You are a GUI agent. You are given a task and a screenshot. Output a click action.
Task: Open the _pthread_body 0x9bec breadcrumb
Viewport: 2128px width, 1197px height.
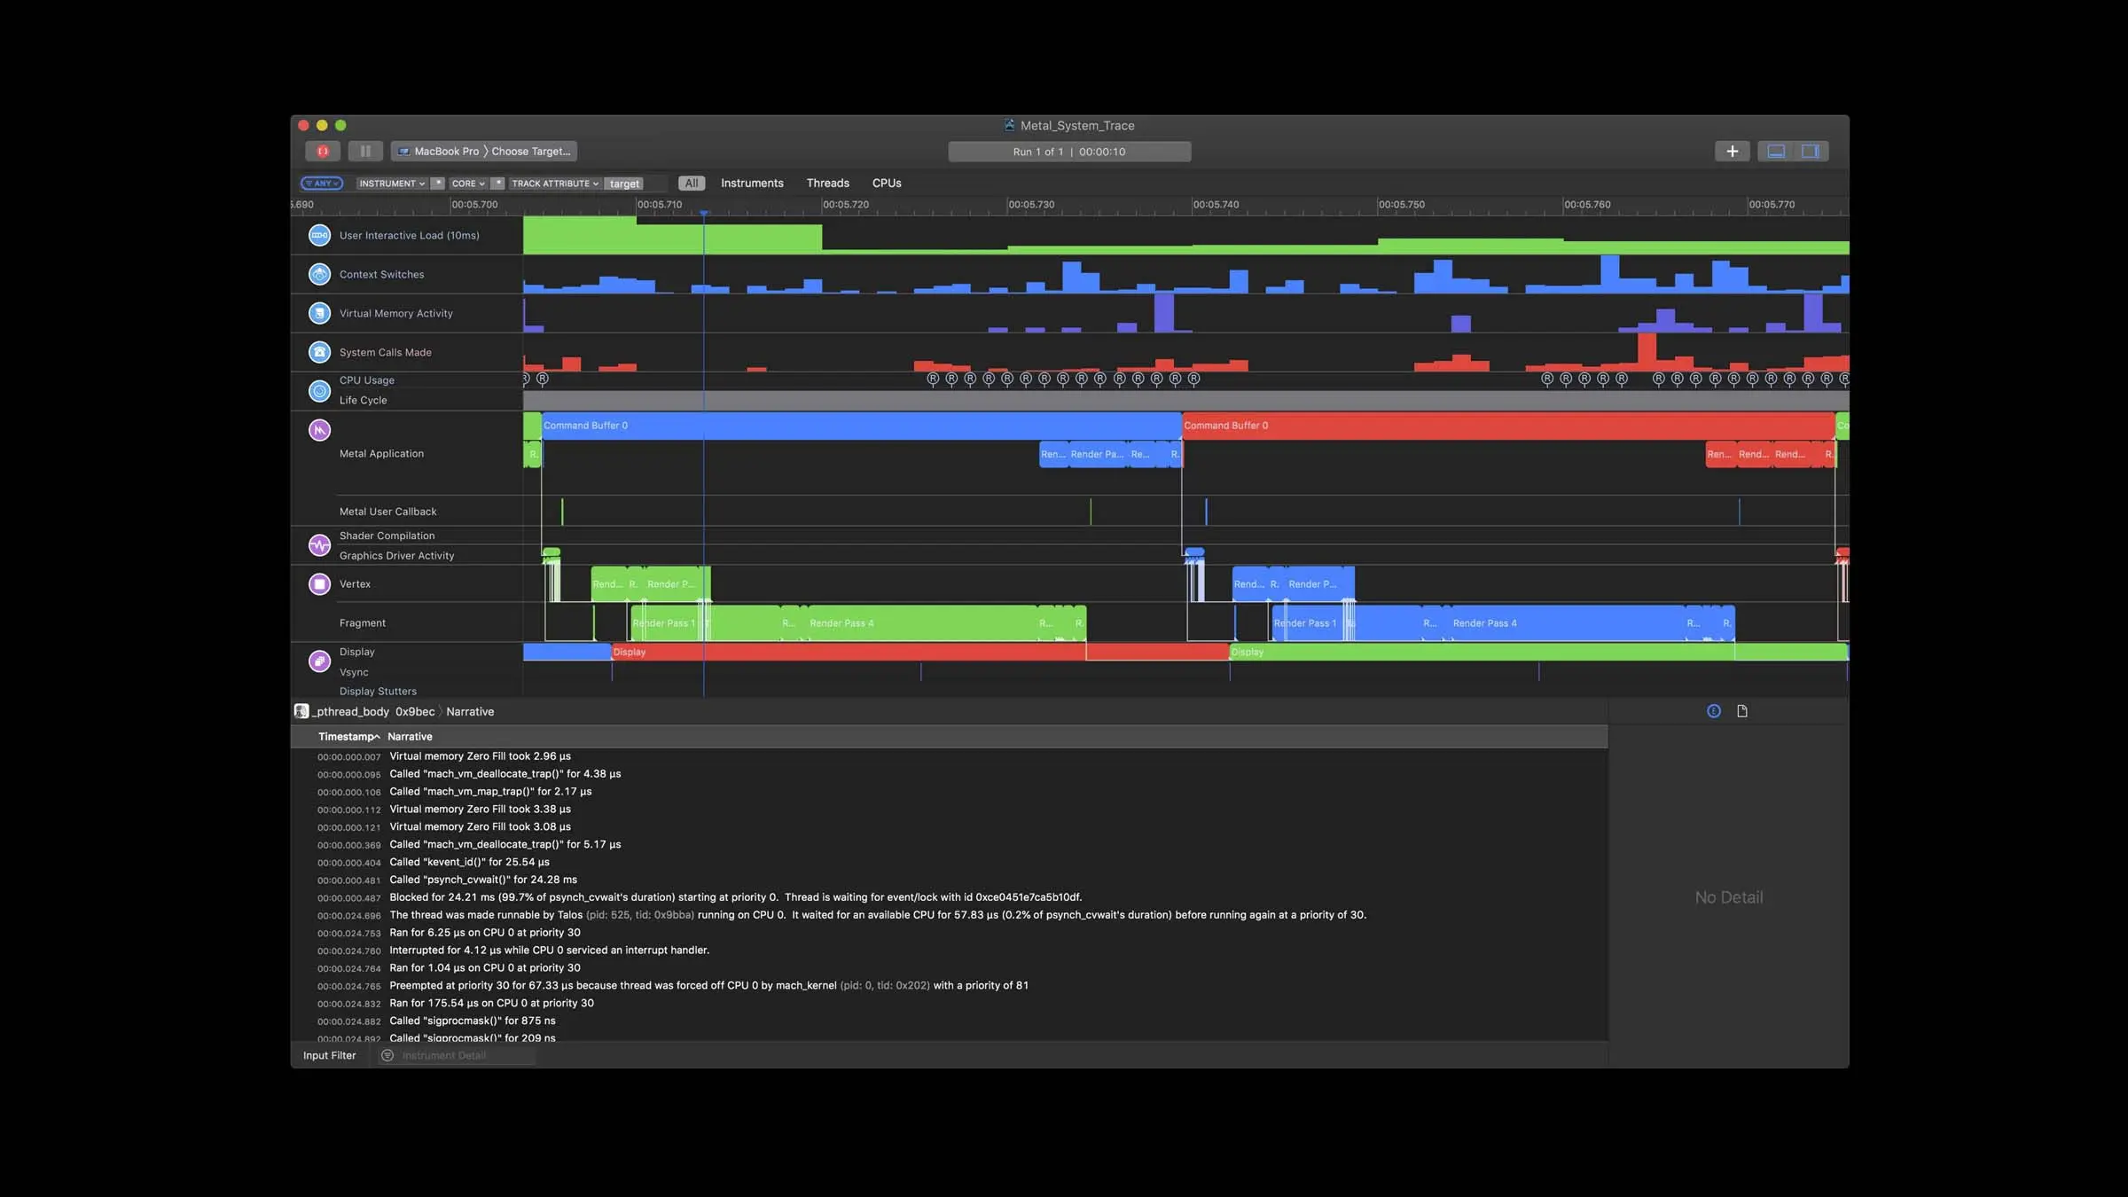pyautogui.click(x=372, y=712)
